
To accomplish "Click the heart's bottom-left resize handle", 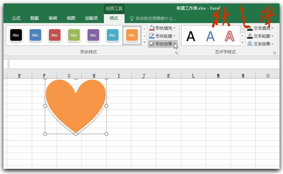I will coord(45,134).
